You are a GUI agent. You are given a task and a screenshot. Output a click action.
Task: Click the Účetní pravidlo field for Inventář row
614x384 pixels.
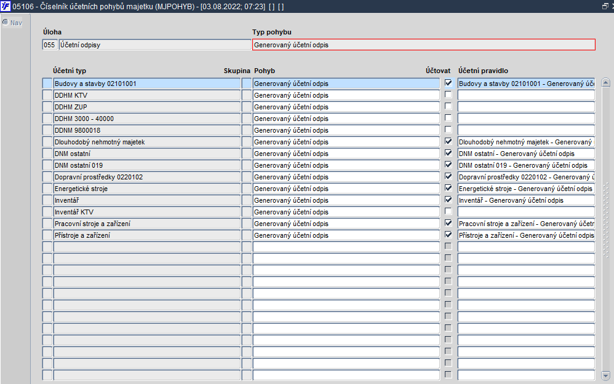click(x=526, y=200)
